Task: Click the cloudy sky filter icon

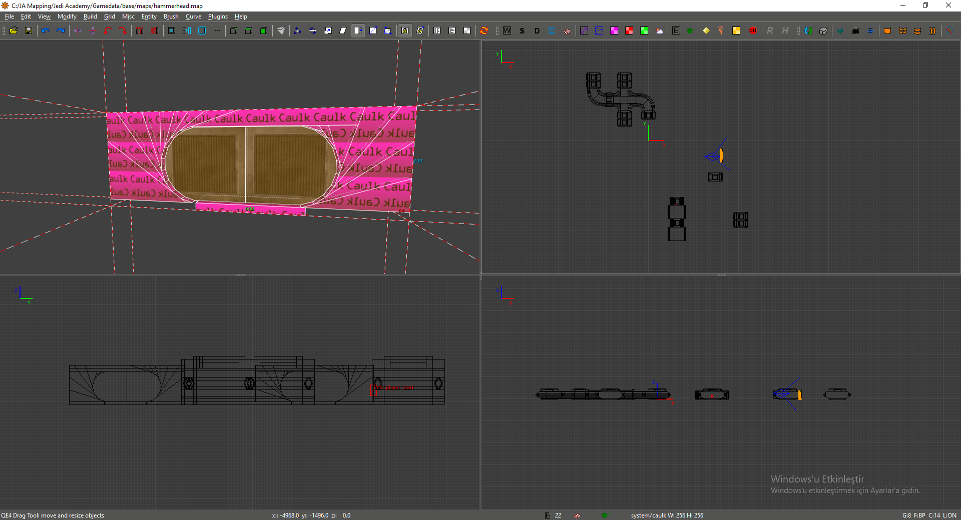Action: pos(659,31)
